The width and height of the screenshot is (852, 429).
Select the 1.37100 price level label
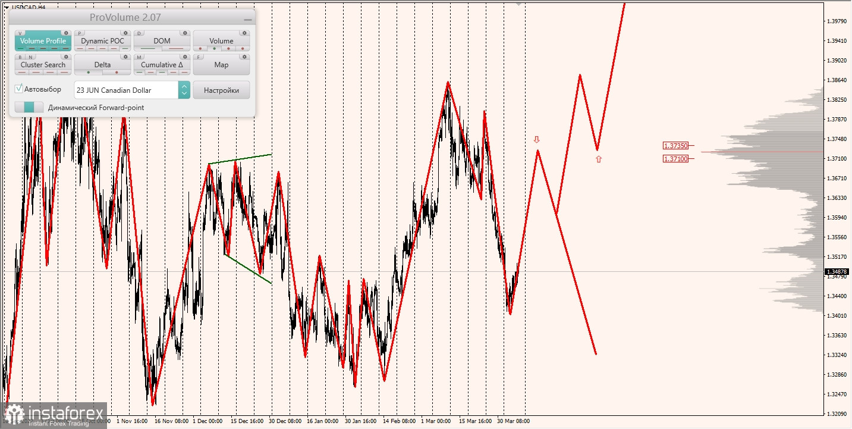click(x=676, y=159)
